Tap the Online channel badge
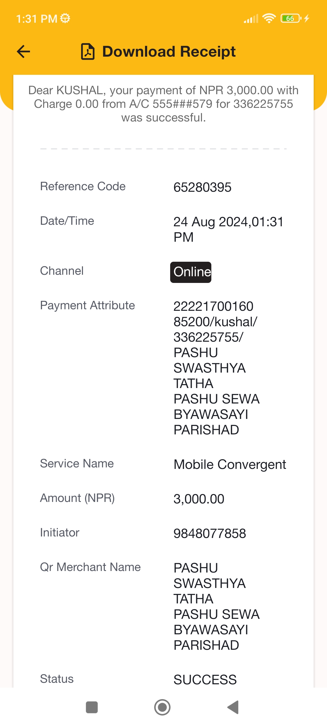The height and width of the screenshot is (727, 327). (x=191, y=272)
